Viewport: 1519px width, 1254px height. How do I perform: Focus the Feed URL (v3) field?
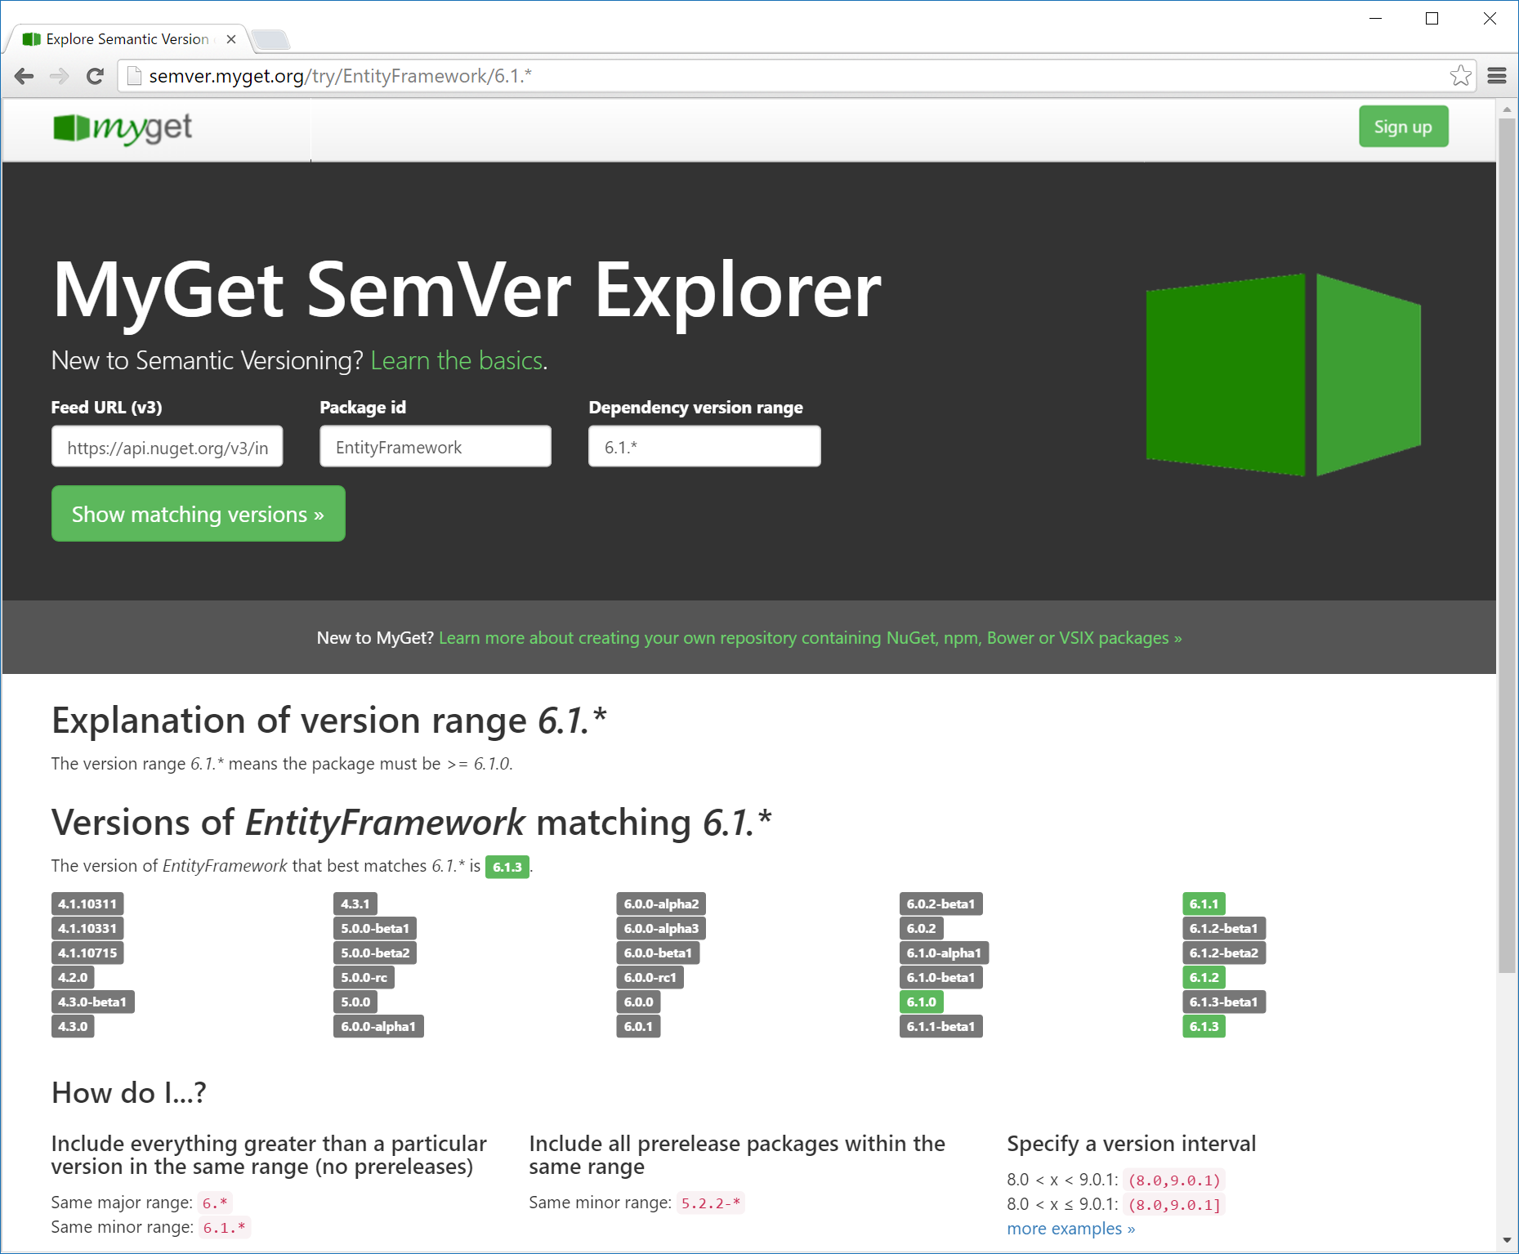pos(168,447)
